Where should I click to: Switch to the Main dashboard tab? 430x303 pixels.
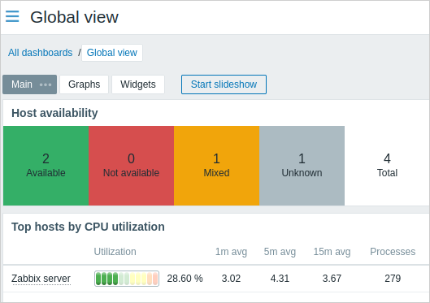pos(22,84)
